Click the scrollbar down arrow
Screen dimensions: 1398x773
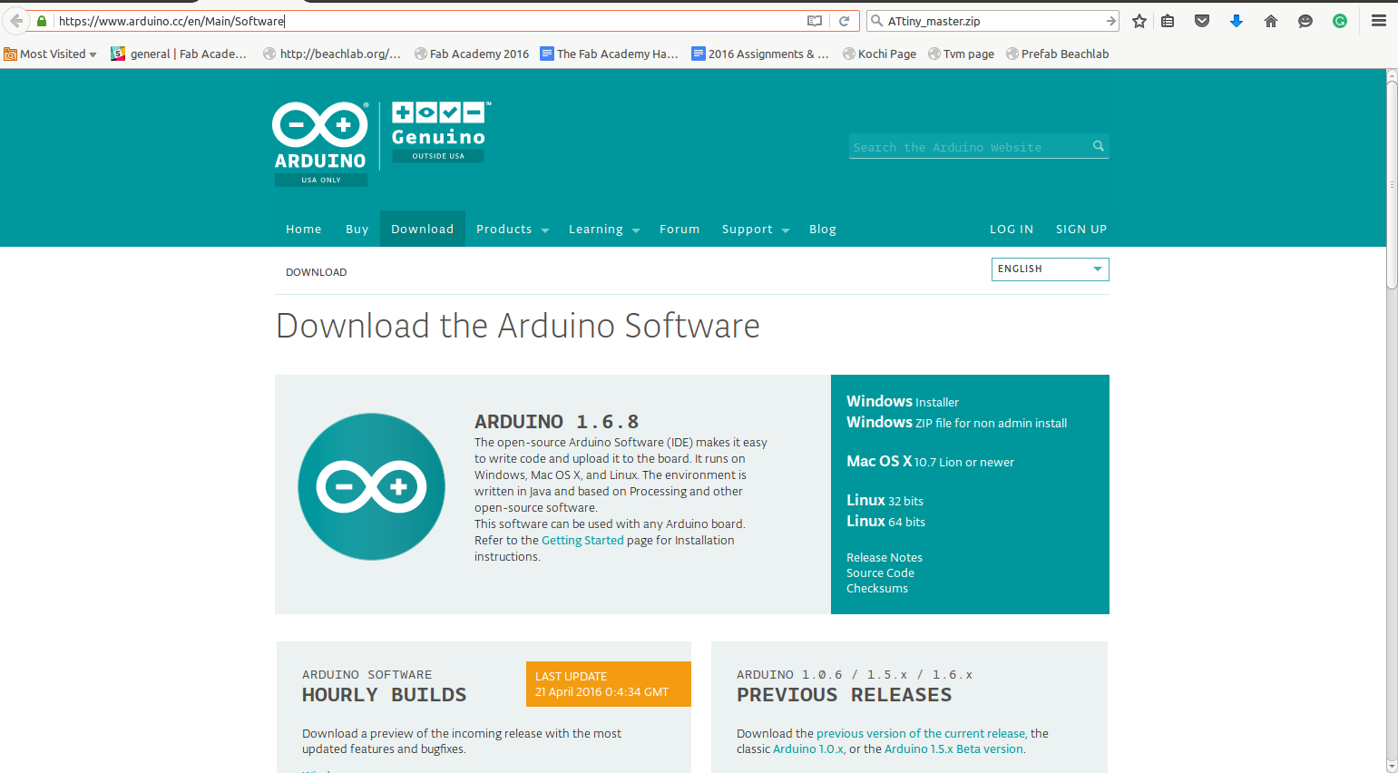pyautogui.click(x=1392, y=767)
